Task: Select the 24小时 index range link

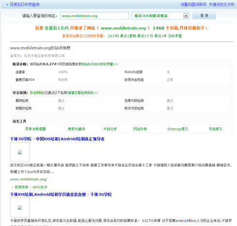Action: [x=113, y=36]
